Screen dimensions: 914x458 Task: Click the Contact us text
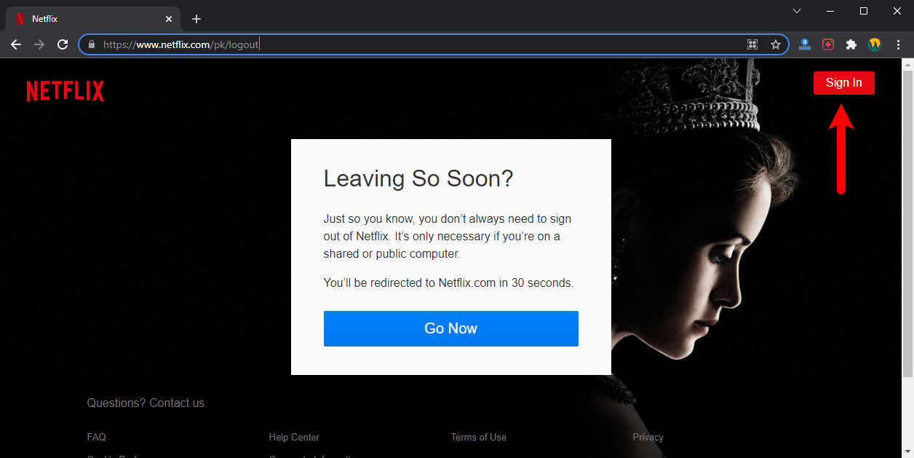tap(178, 403)
